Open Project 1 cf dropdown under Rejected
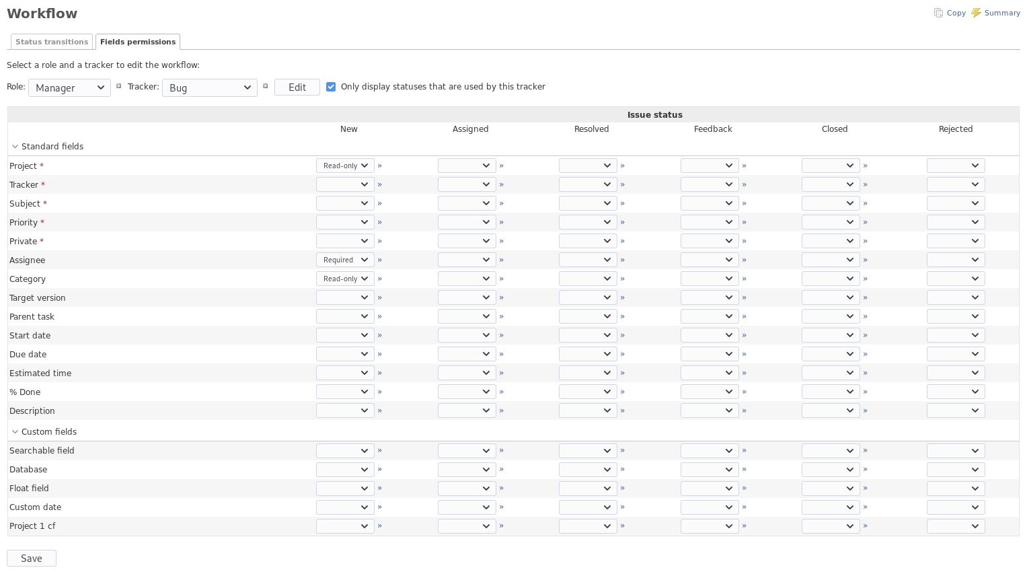 tap(956, 526)
